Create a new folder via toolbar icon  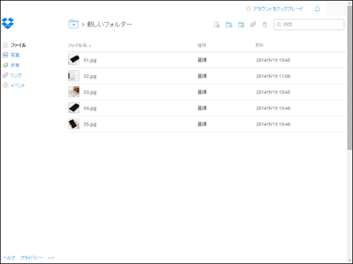(x=229, y=25)
